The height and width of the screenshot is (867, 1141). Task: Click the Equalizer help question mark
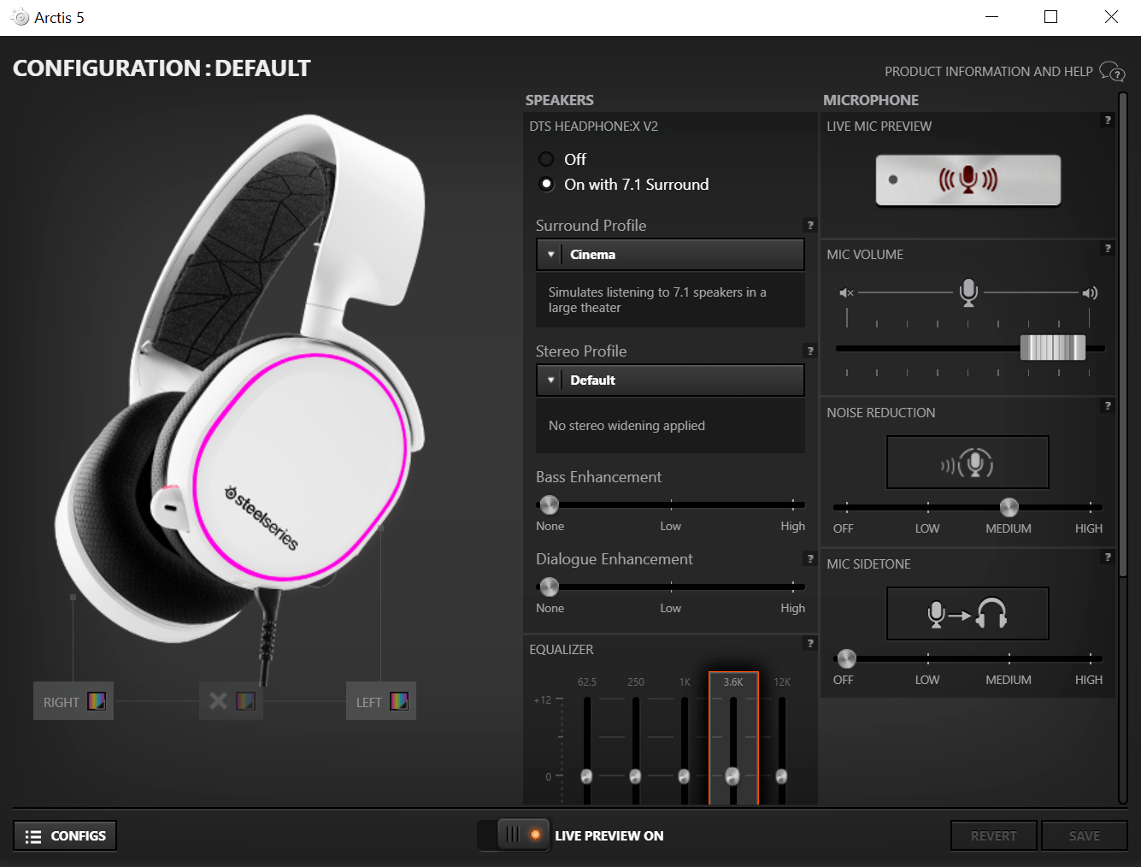pyautogui.click(x=809, y=643)
